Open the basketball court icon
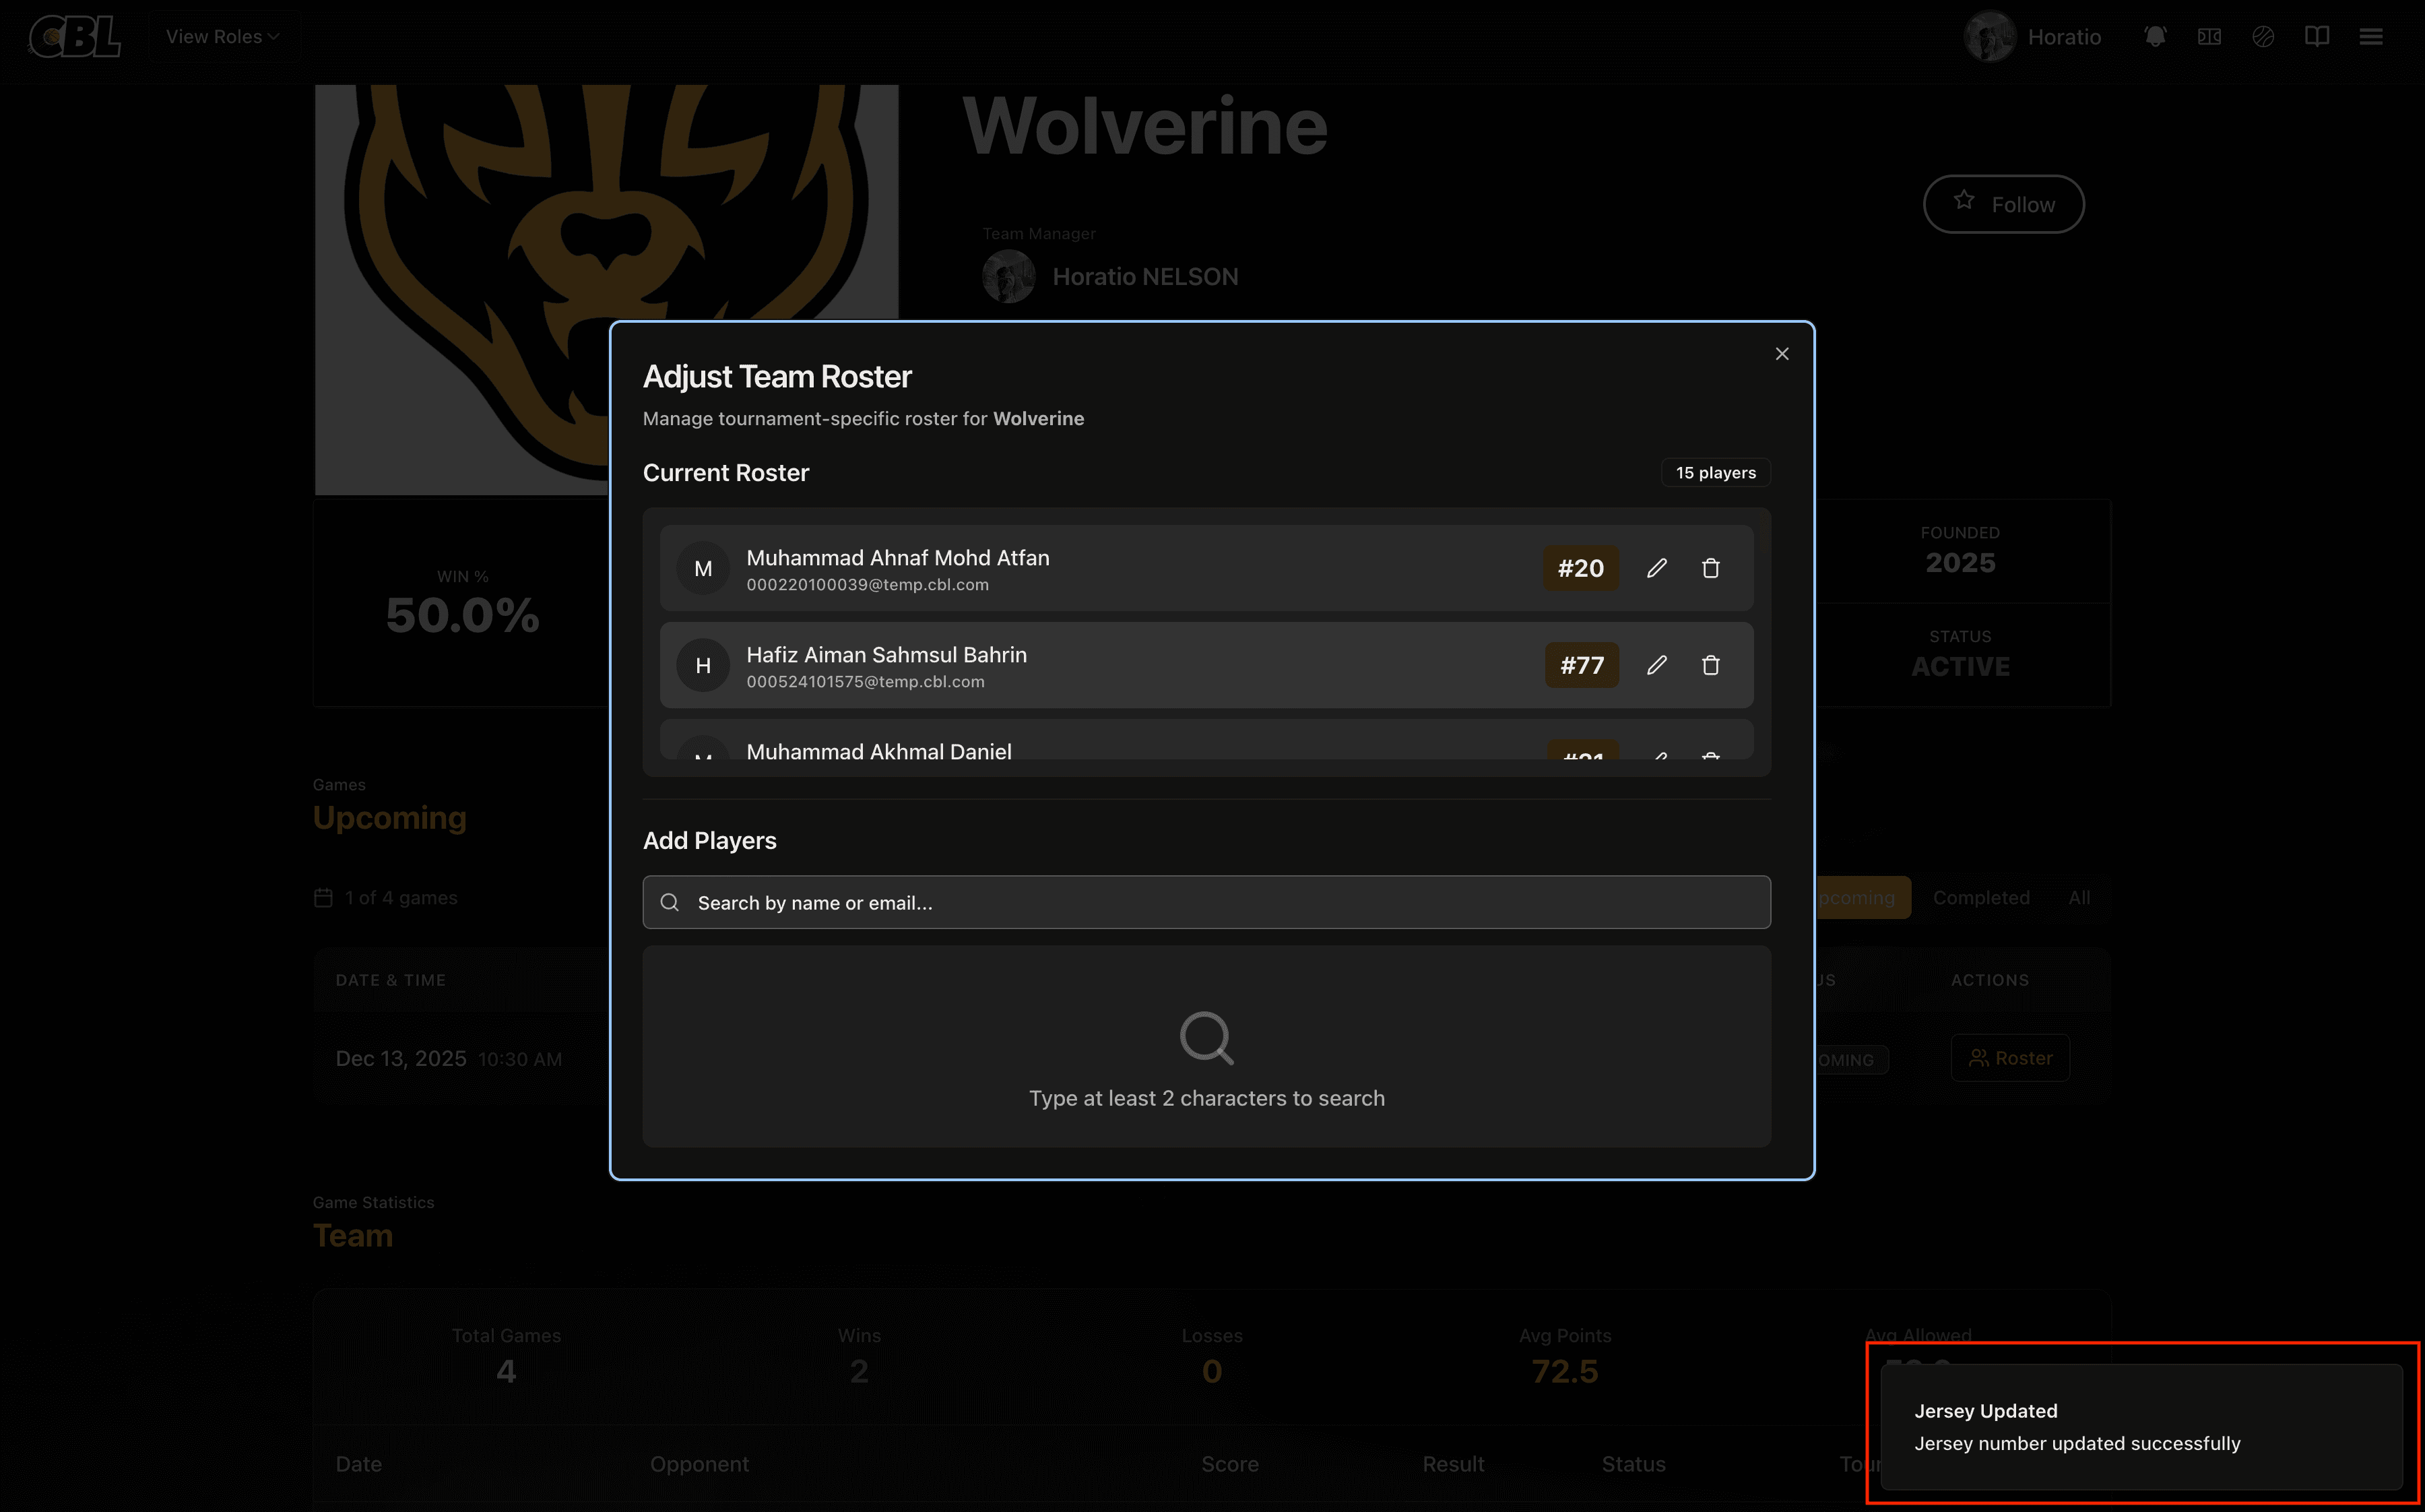 [x=2209, y=37]
